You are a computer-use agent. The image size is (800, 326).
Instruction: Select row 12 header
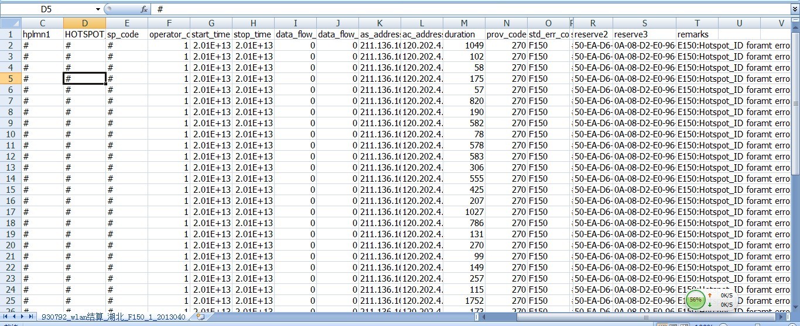click(x=11, y=156)
